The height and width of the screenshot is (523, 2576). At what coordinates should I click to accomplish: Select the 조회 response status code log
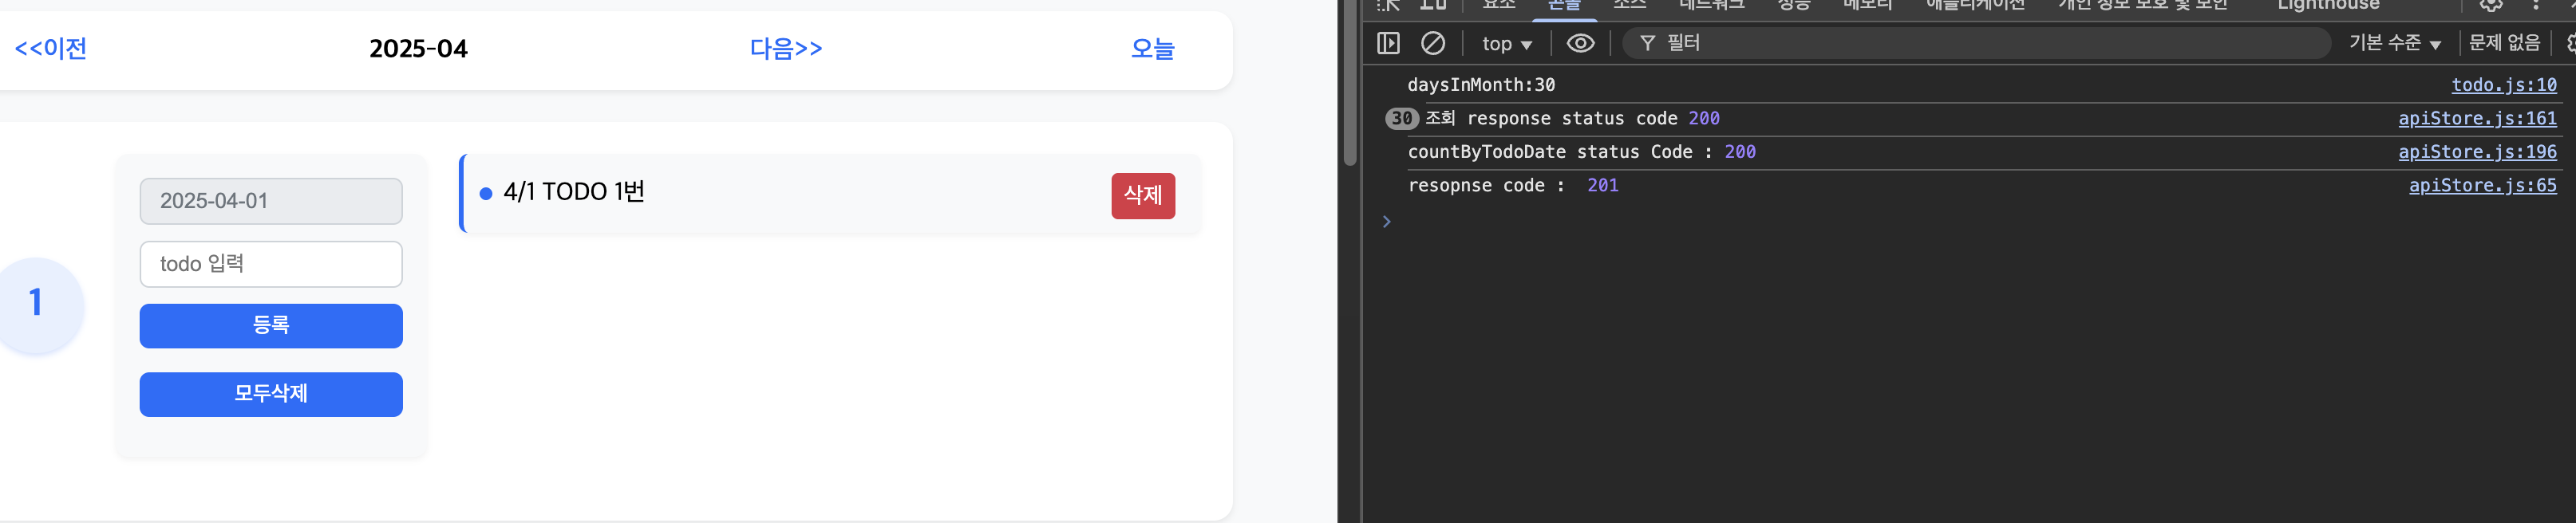tap(1572, 119)
